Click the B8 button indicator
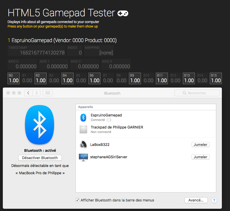 [121, 78]
